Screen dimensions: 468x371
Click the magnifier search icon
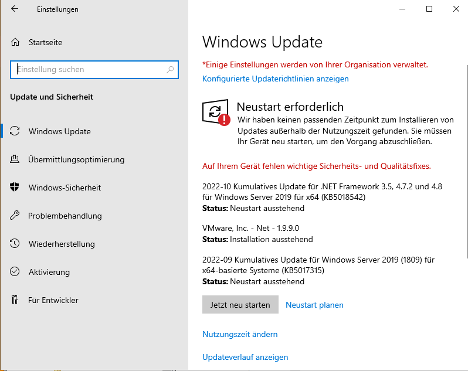pos(170,70)
